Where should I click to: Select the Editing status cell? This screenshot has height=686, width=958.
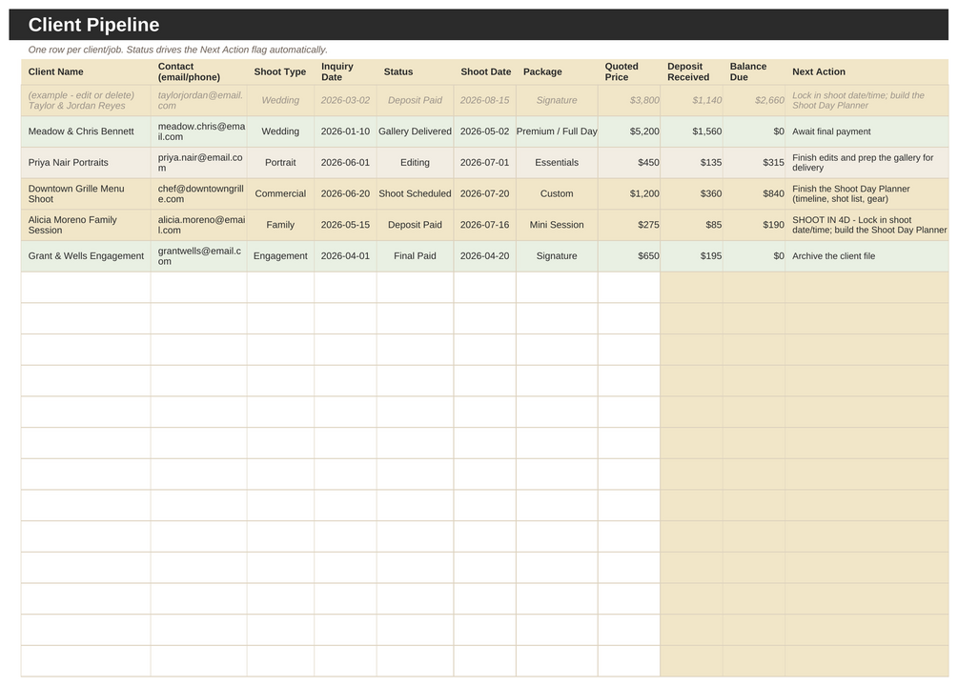point(415,163)
